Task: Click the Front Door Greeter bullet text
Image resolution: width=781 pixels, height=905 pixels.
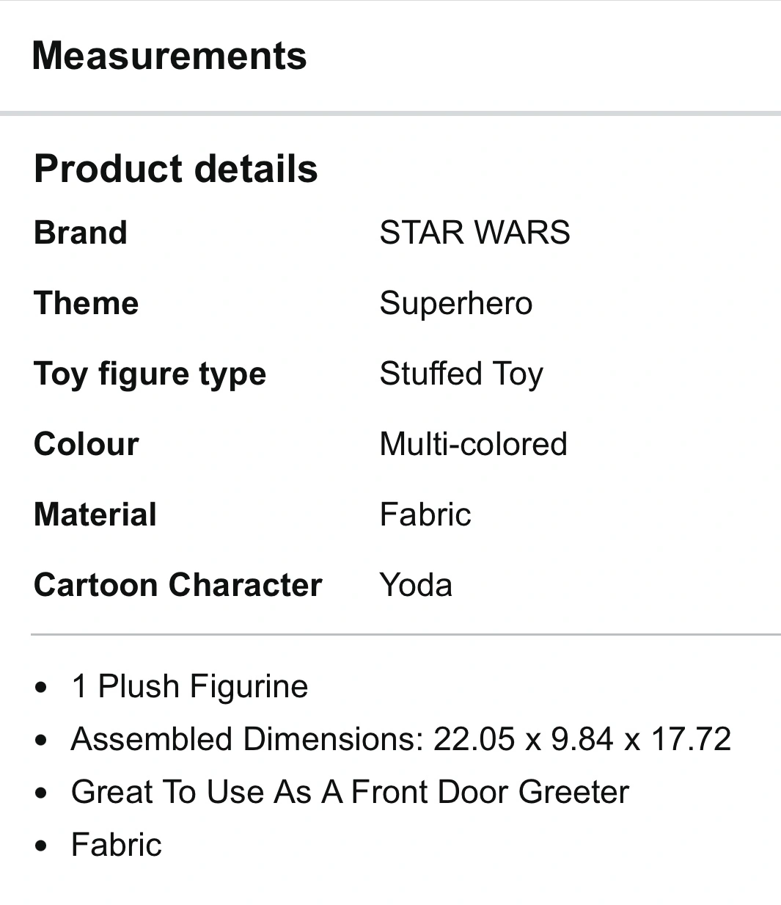Action: pyautogui.click(x=350, y=792)
